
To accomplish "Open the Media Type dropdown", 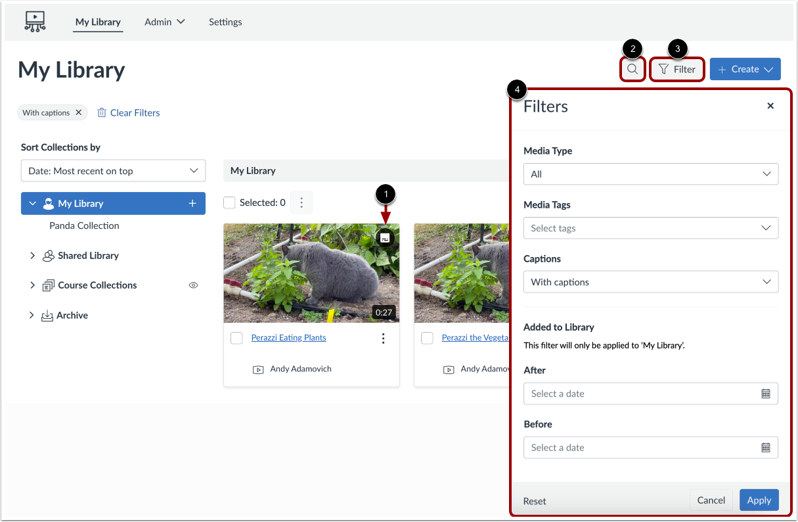I will pos(651,174).
